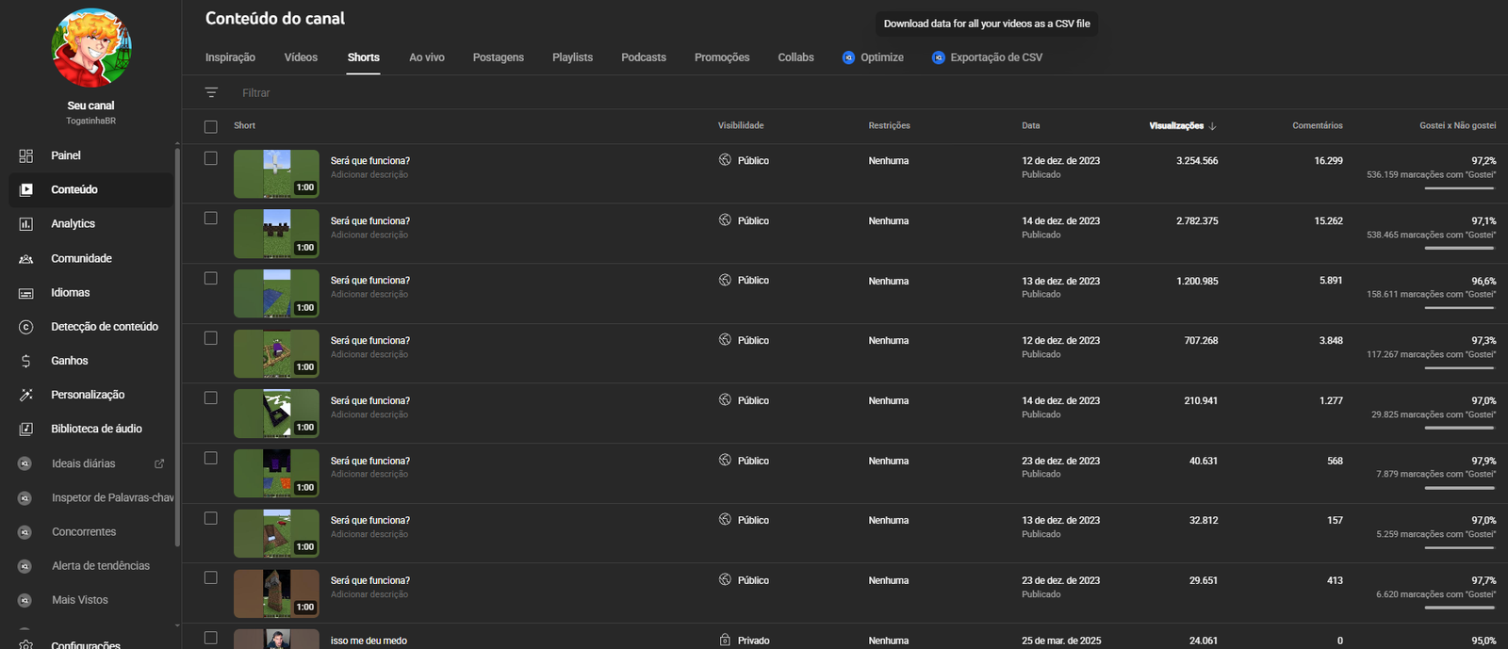Open the Painel dashboard icon in sidebar
The height and width of the screenshot is (649, 1508).
(x=26, y=155)
